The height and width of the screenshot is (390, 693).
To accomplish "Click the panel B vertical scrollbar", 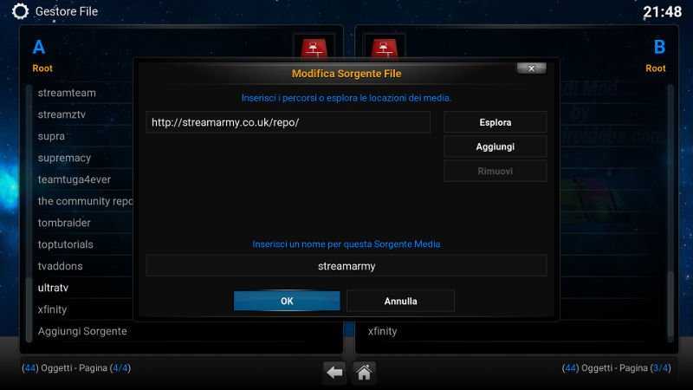I will pos(670,213).
